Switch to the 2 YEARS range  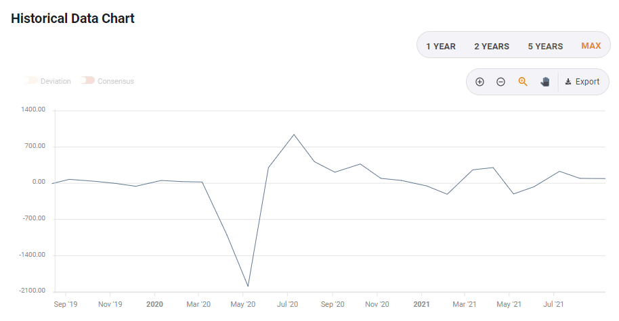tap(492, 46)
